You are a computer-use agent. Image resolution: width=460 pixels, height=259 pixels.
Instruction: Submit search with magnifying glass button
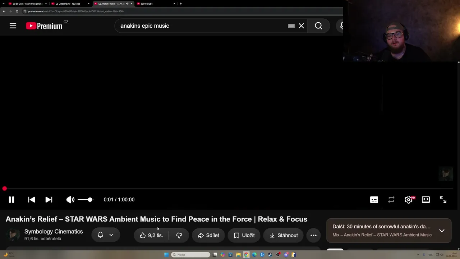pos(318,26)
